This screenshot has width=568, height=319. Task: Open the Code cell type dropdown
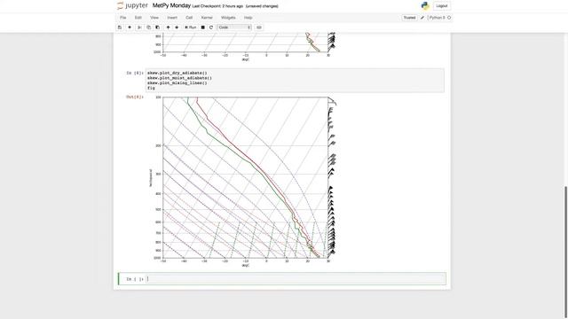[x=234, y=27]
